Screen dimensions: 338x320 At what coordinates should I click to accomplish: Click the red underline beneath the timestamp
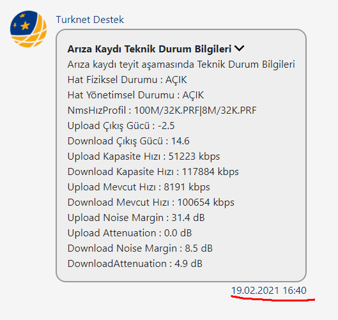273,298
